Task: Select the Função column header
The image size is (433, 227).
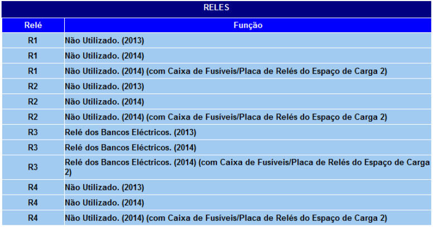Action: tap(248, 26)
